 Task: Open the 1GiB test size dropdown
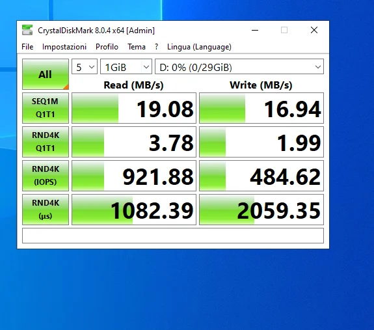(x=126, y=66)
